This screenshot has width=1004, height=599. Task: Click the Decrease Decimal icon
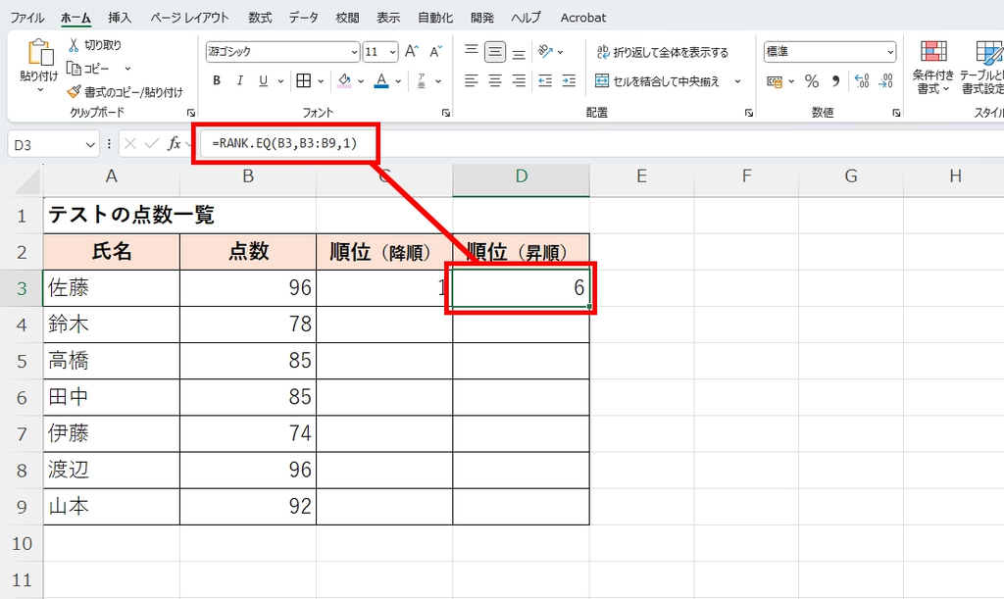[886, 81]
